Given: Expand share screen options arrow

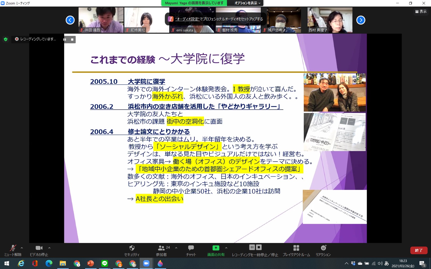Looking at the screenshot, I should [x=226, y=248].
